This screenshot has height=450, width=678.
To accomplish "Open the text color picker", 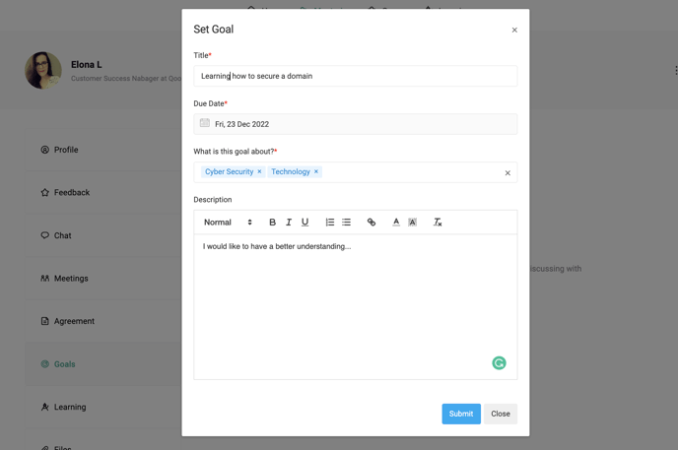I will [x=396, y=223].
